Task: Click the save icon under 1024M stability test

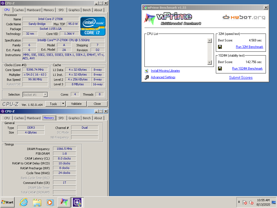Action: point(220,69)
